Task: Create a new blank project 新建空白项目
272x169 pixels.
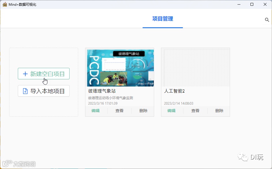Action: click(x=44, y=74)
